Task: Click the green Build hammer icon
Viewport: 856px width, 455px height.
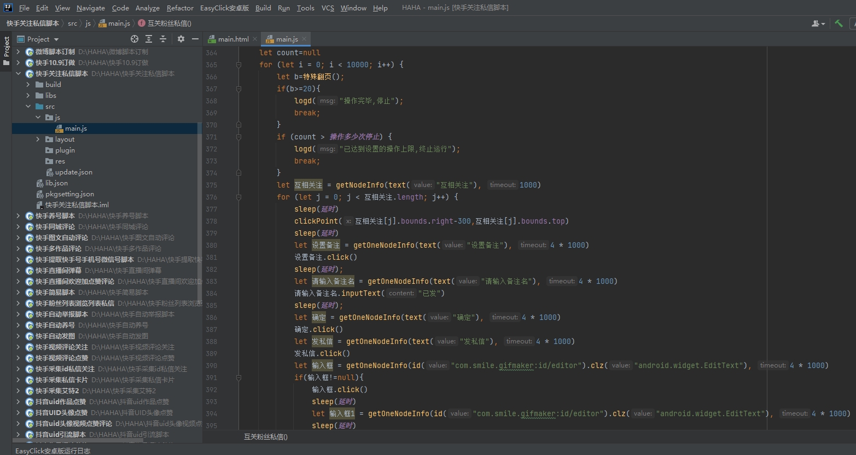Action: pos(838,23)
